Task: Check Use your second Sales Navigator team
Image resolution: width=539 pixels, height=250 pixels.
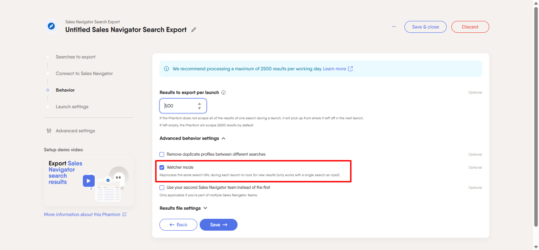Action: click(x=161, y=187)
